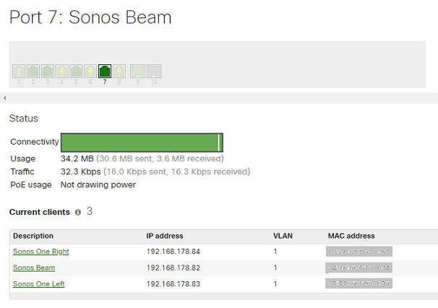438x308 pixels.
Task: Select PoE port 6 icon
Action: [90, 71]
